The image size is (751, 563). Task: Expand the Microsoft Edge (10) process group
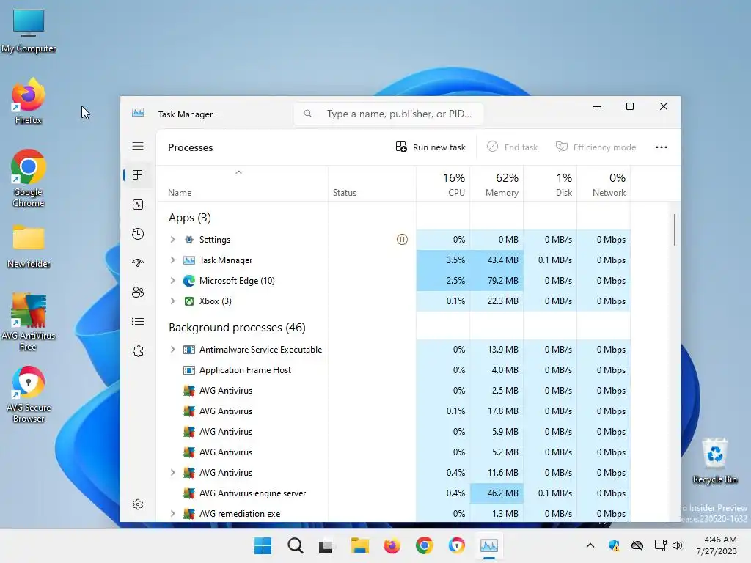click(172, 281)
